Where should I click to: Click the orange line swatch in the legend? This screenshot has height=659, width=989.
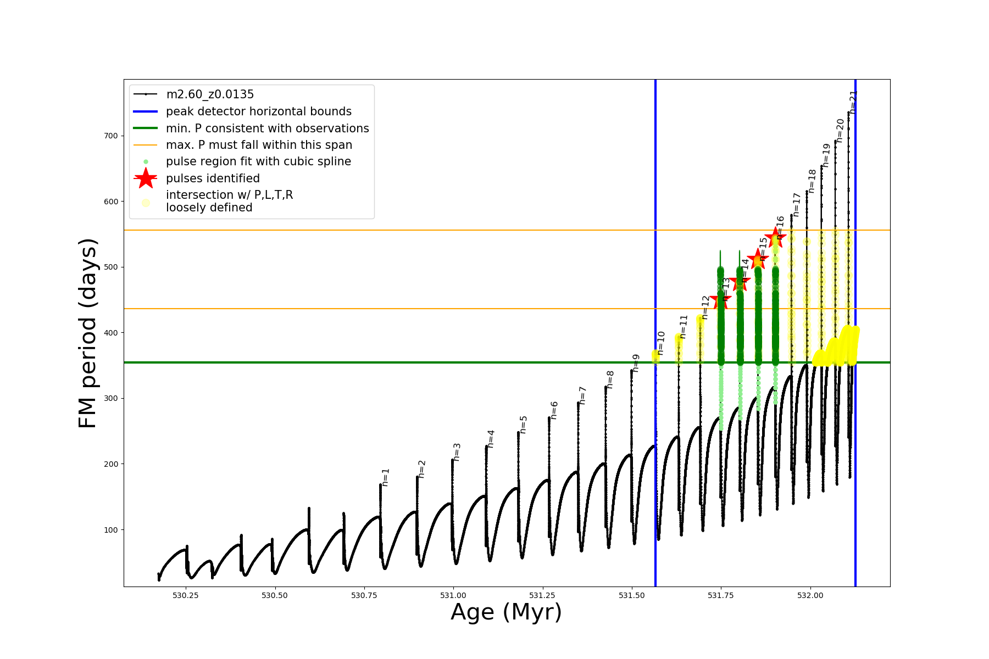point(146,145)
